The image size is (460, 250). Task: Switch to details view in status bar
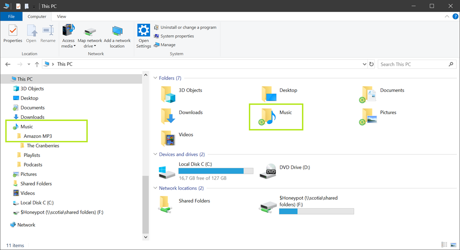pyautogui.click(x=444, y=245)
